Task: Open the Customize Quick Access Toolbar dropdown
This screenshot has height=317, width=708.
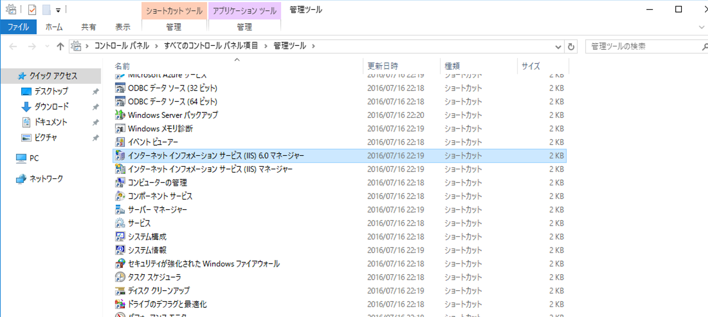Action: (x=58, y=10)
